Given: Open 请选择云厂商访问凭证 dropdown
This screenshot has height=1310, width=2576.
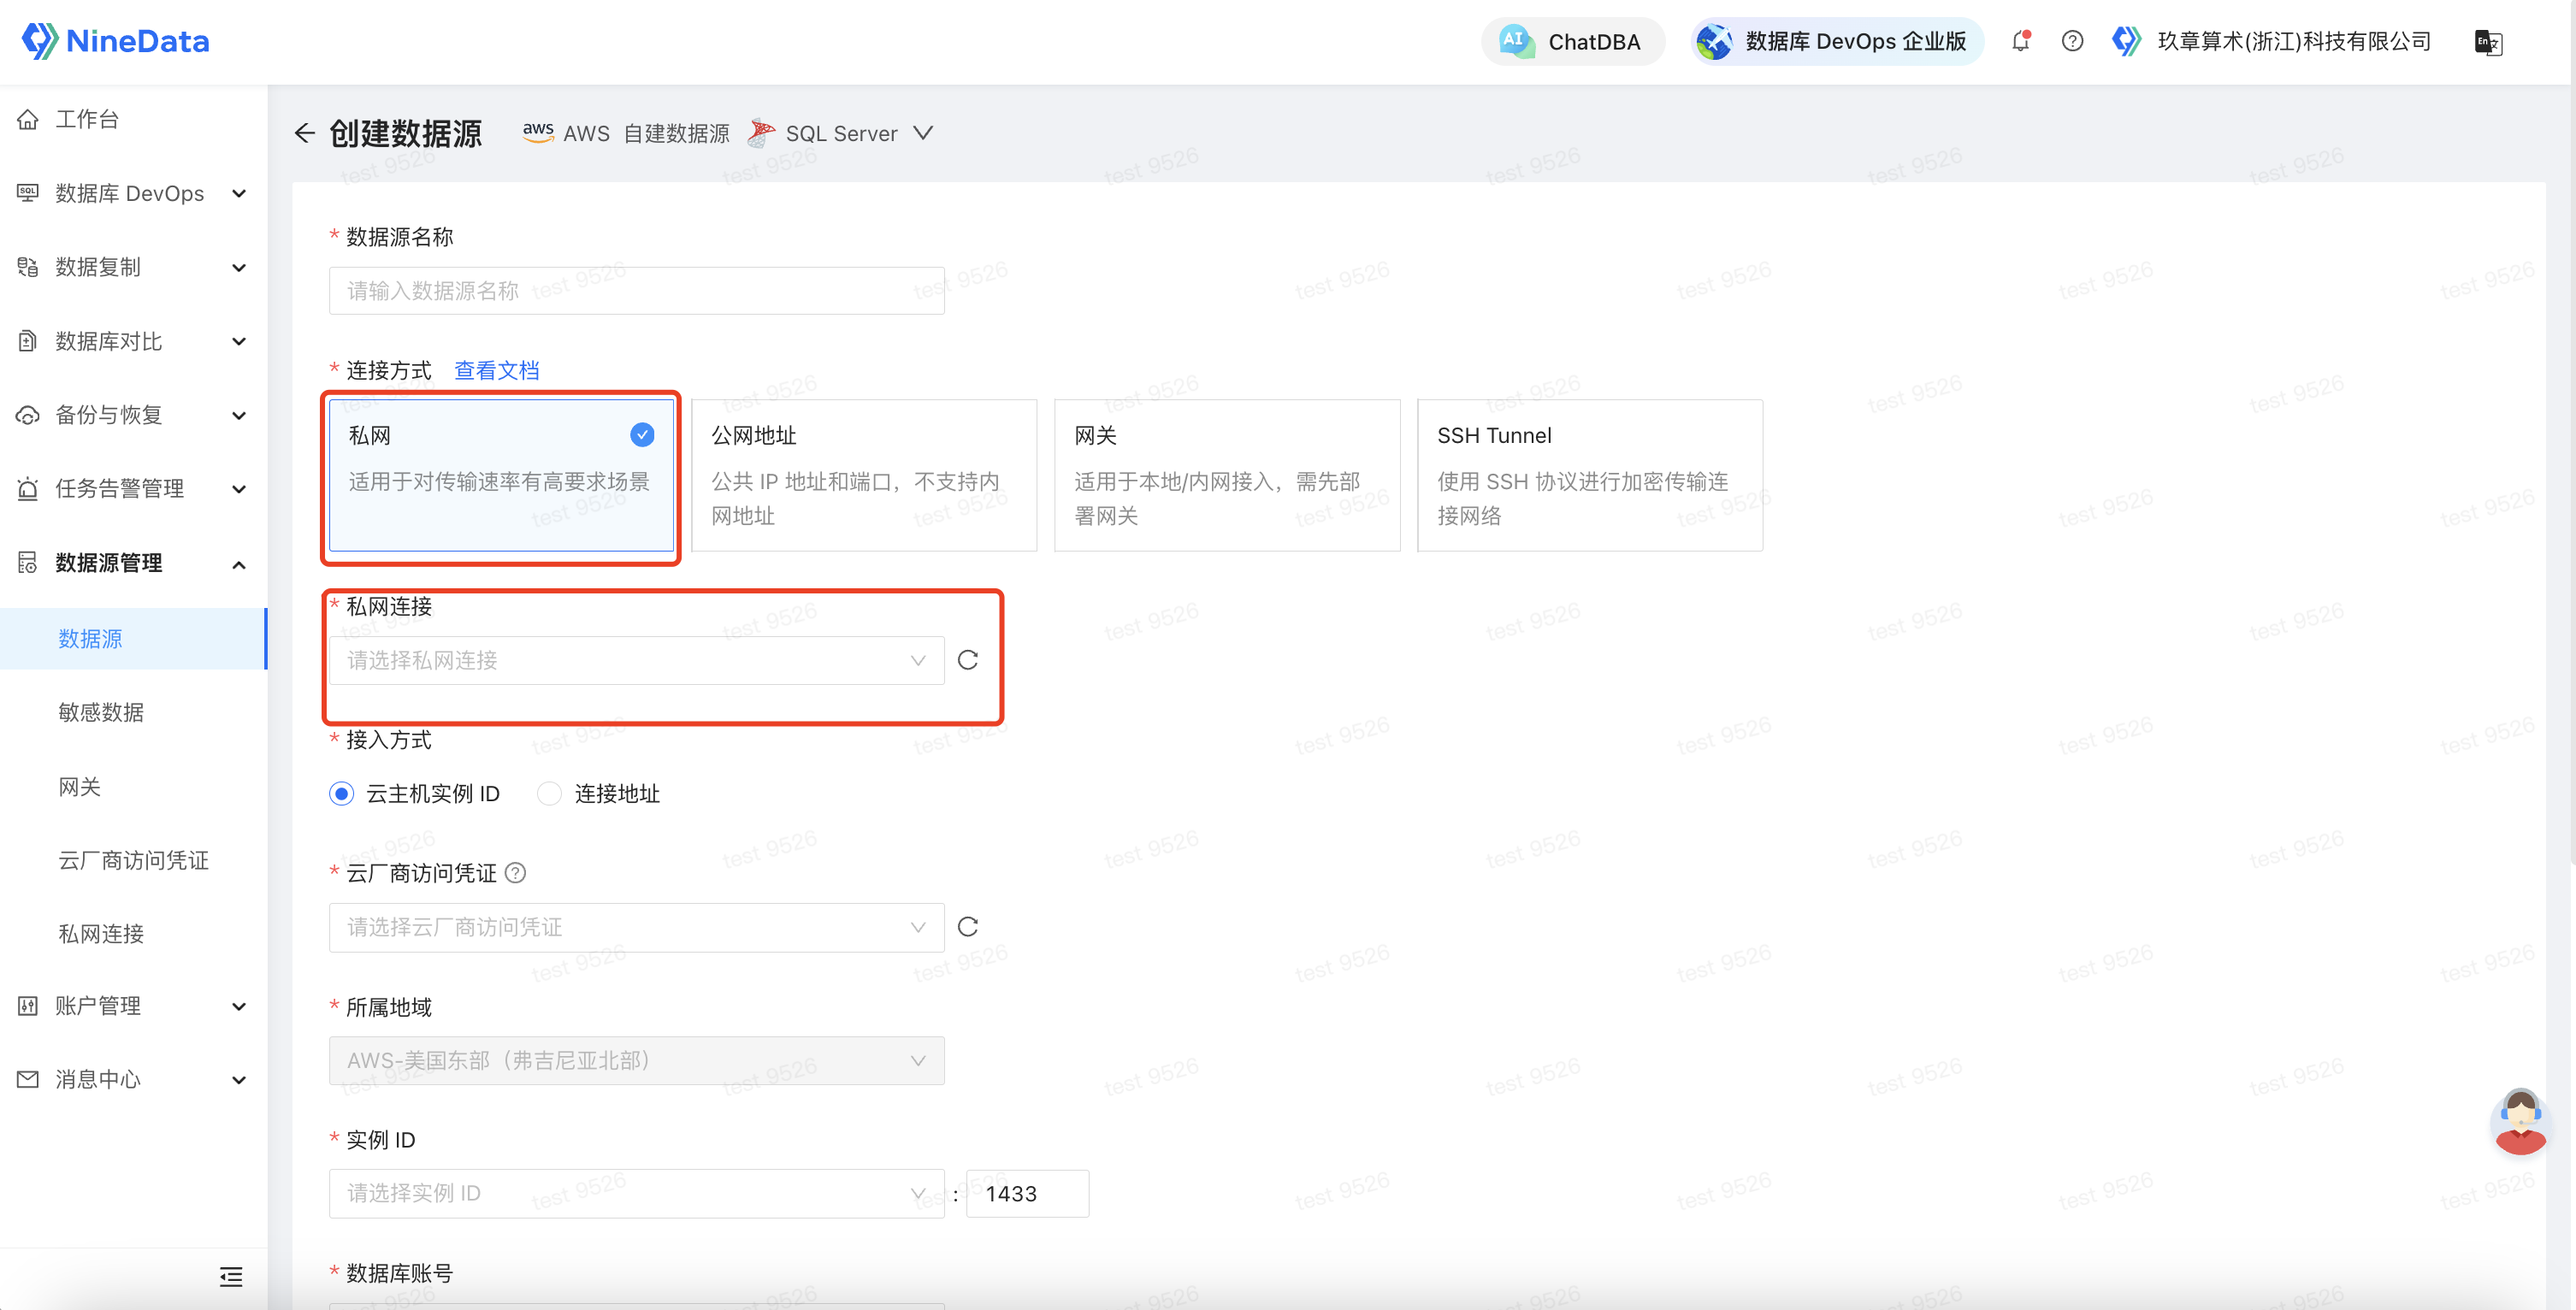Looking at the screenshot, I should click(x=637, y=928).
